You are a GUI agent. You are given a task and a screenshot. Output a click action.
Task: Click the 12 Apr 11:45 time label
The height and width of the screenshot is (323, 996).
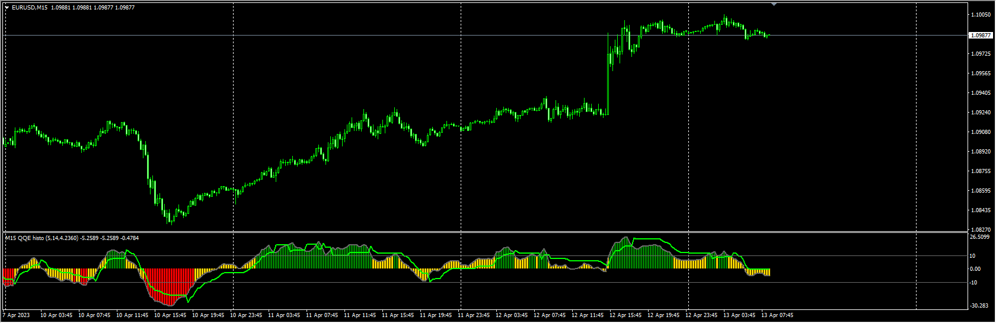point(588,315)
